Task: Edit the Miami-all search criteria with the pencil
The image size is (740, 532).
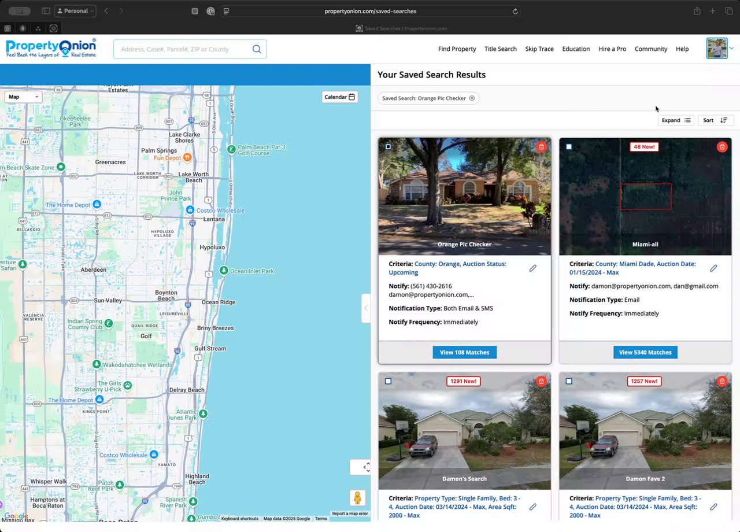Action: coord(713,268)
